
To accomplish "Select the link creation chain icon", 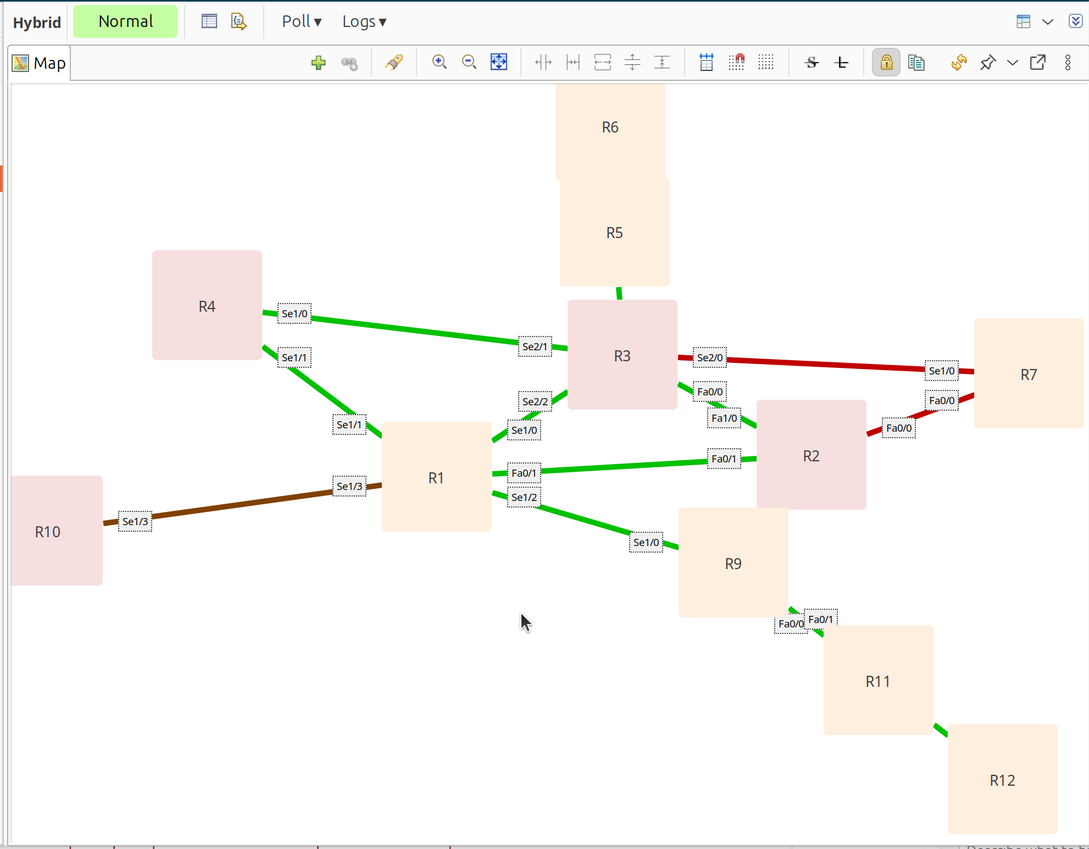I will tap(349, 62).
